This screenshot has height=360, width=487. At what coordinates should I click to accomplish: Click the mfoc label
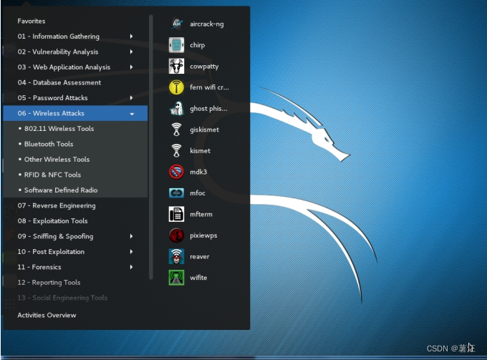pyautogui.click(x=198, y=193)
